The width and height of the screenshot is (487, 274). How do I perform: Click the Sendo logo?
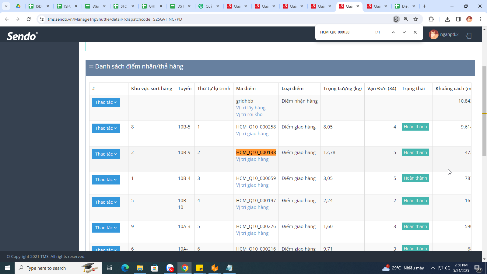22,36
